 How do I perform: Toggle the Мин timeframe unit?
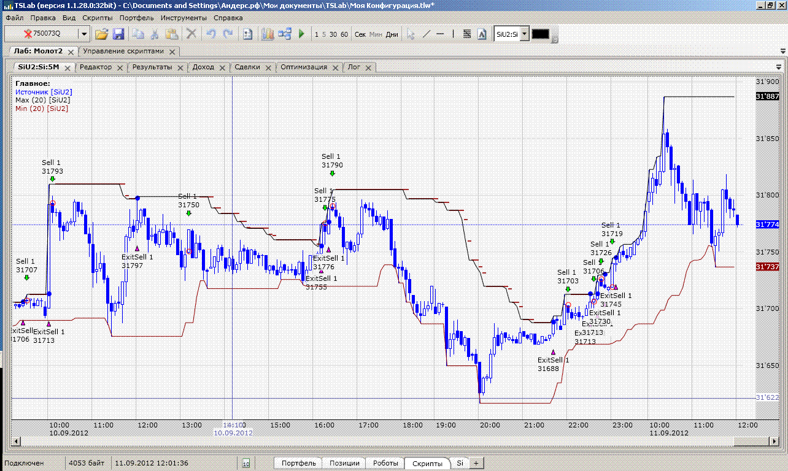376,34
